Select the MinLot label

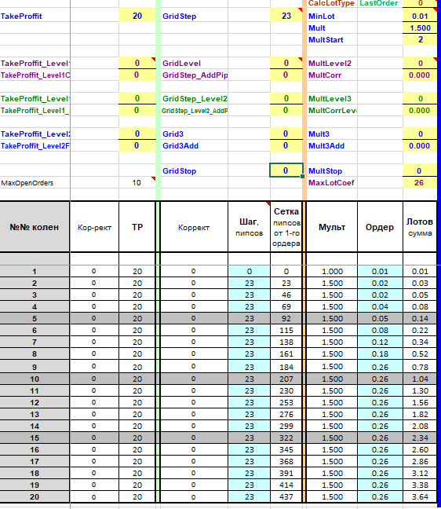click(322, 16)
